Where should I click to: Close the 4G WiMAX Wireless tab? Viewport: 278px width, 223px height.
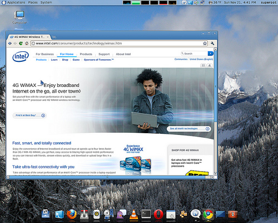click(48, 37)
